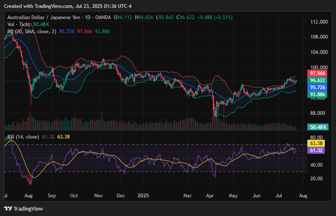Click the 93.886 value in BB legend
336x216 pixels.
pyautogui.click(x=102, y=32)
